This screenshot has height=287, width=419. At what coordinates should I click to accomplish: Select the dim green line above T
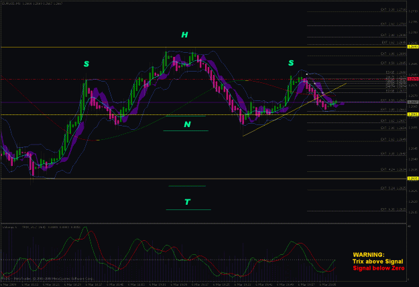coord(187,186)
